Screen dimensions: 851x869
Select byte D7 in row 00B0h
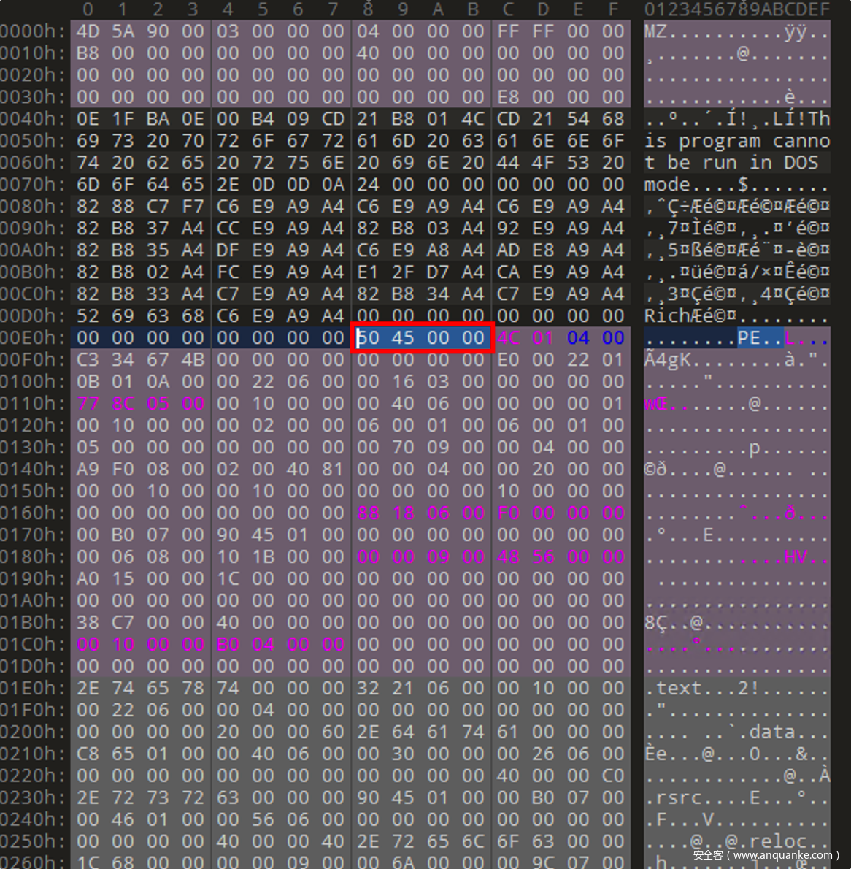click(438, 272)
